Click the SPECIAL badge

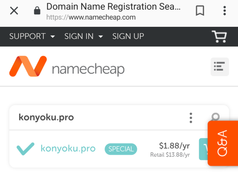(121, 149)
